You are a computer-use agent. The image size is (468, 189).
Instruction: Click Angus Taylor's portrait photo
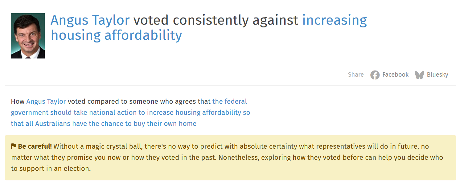click(28, 36)
